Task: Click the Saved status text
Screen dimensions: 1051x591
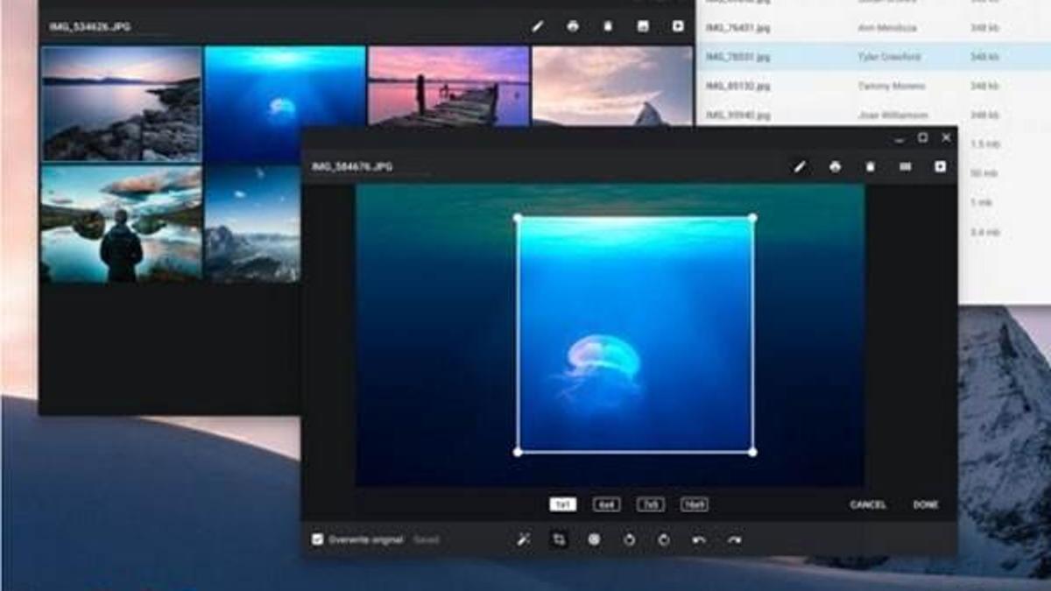Action: point(427,540)
